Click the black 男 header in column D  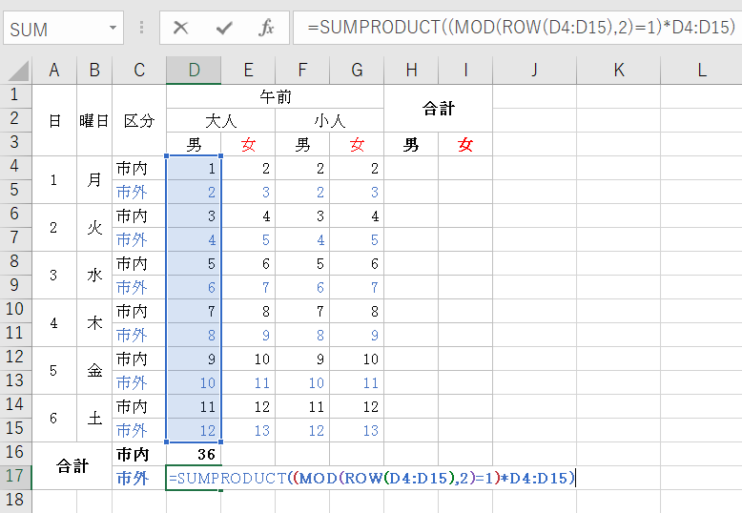point(194,144)
